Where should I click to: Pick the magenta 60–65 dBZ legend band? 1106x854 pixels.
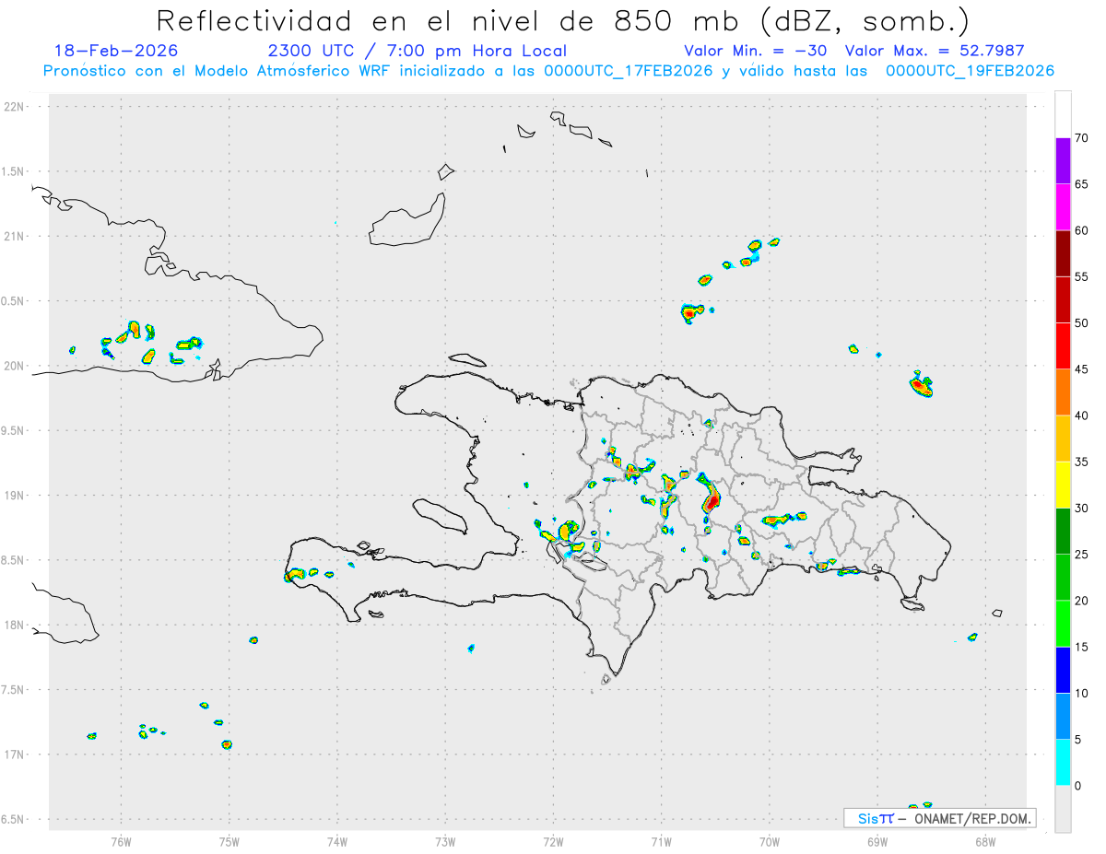click(x=1063, y=207)
